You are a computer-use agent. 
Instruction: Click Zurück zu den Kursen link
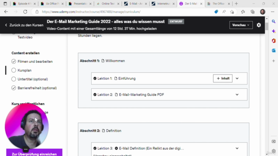[24, 25]
